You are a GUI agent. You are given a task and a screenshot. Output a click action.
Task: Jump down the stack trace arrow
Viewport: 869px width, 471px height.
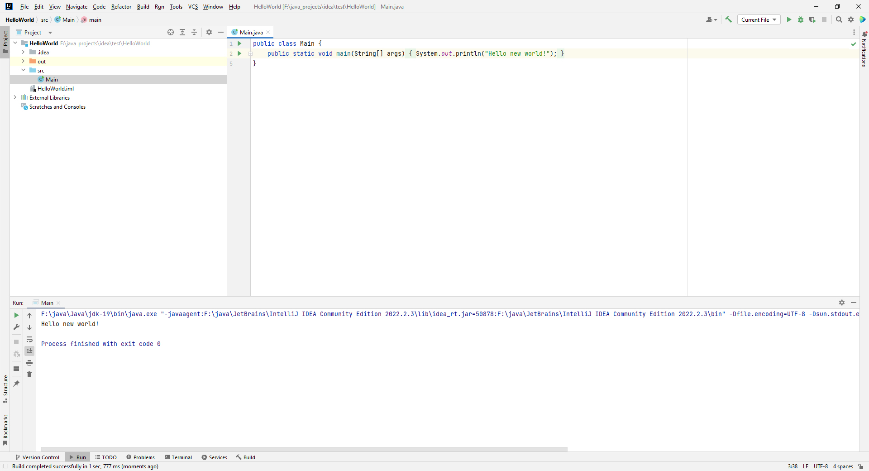[x=29, y=327]
